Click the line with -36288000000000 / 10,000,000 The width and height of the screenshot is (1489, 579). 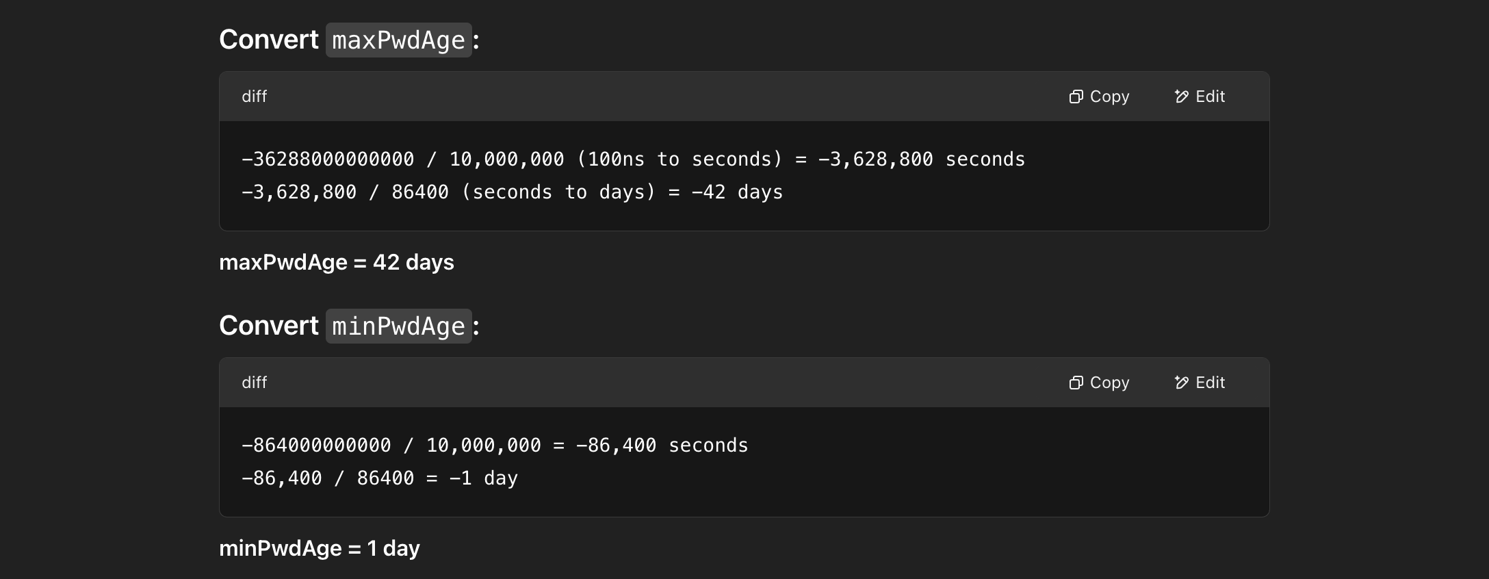[x=633, y=159]
